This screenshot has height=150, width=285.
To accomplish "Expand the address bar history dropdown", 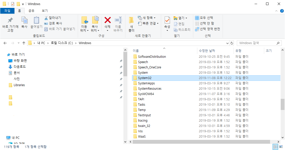I will click(227, 43).
